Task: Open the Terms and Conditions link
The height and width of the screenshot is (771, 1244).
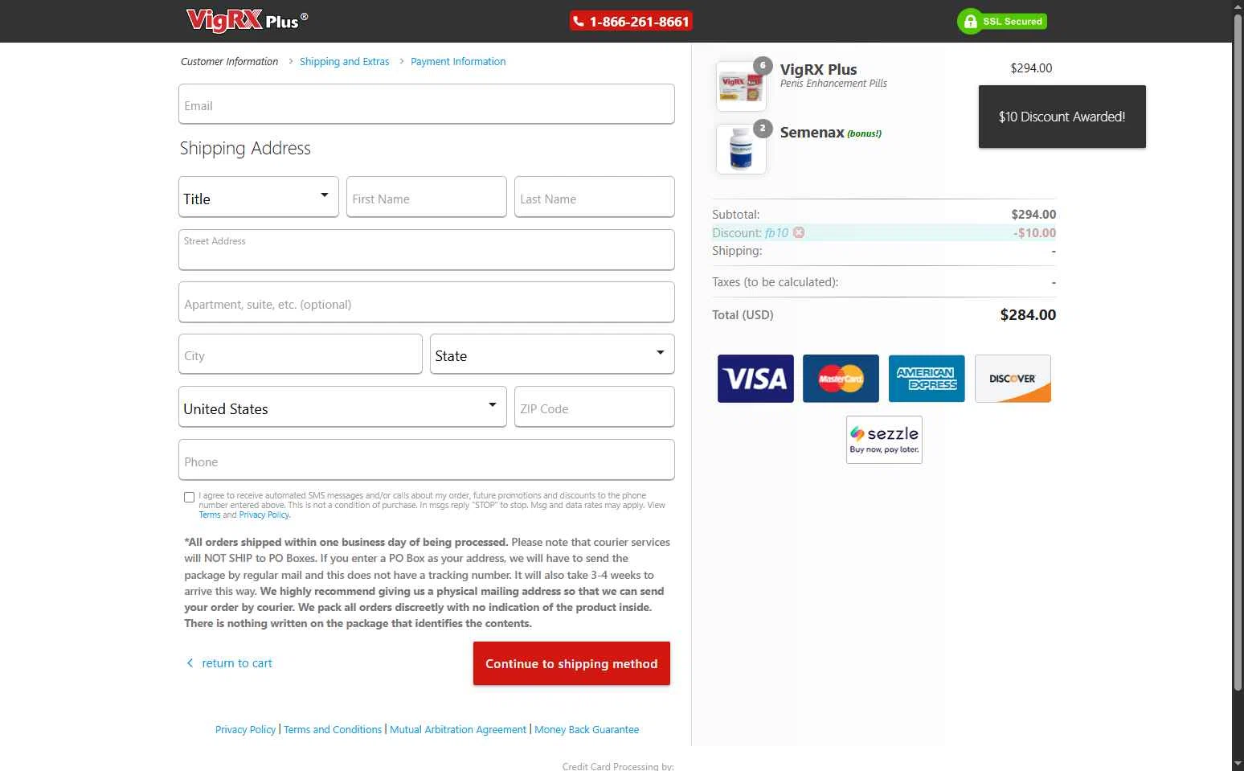Action: (x=333, y=730)
